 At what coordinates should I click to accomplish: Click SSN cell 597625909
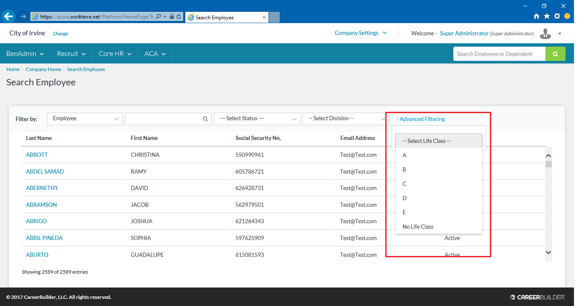coord(250,238)
